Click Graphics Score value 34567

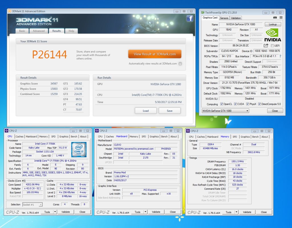54,84
